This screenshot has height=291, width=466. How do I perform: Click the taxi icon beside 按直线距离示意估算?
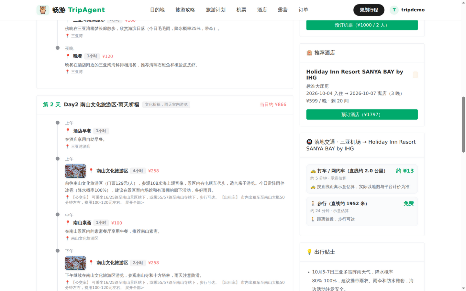tap(313, 187)
